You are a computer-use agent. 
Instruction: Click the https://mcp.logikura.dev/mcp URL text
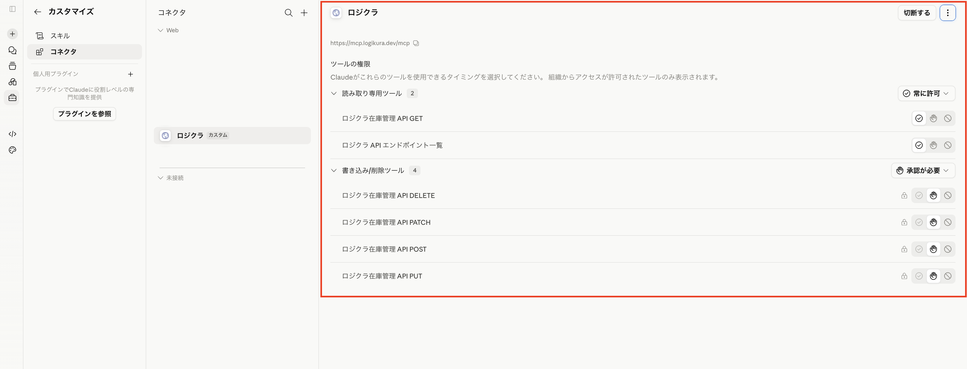370,43
